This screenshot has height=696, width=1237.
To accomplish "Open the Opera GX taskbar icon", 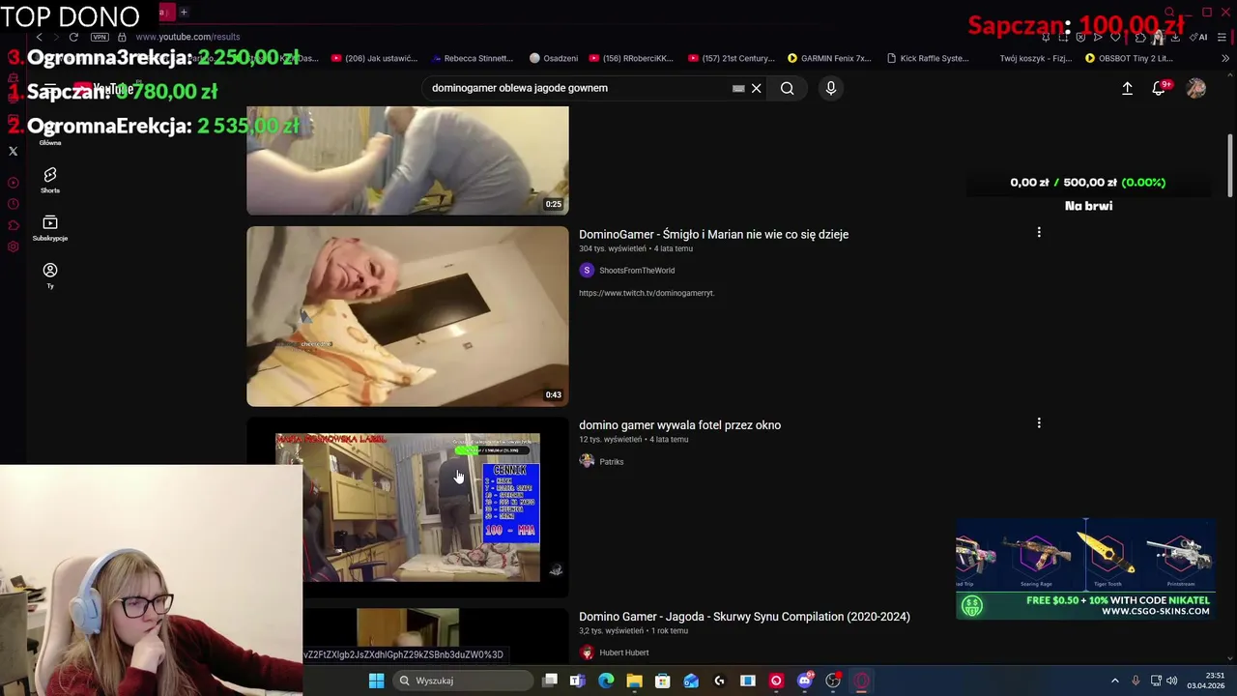I will [861, 681].
